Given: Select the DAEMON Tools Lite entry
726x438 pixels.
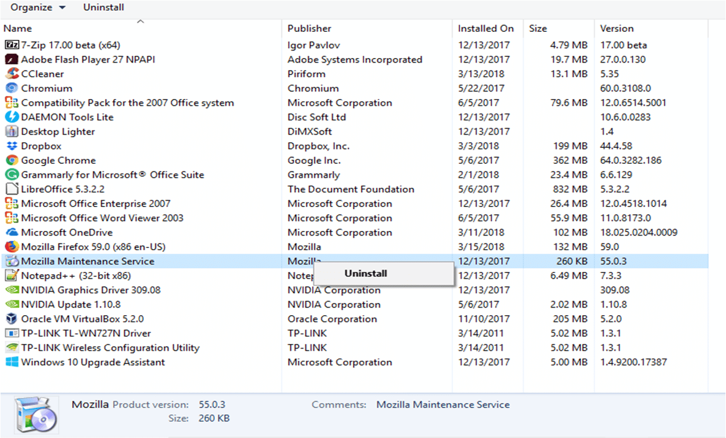Looking at the screenshot, I should 67,117.
